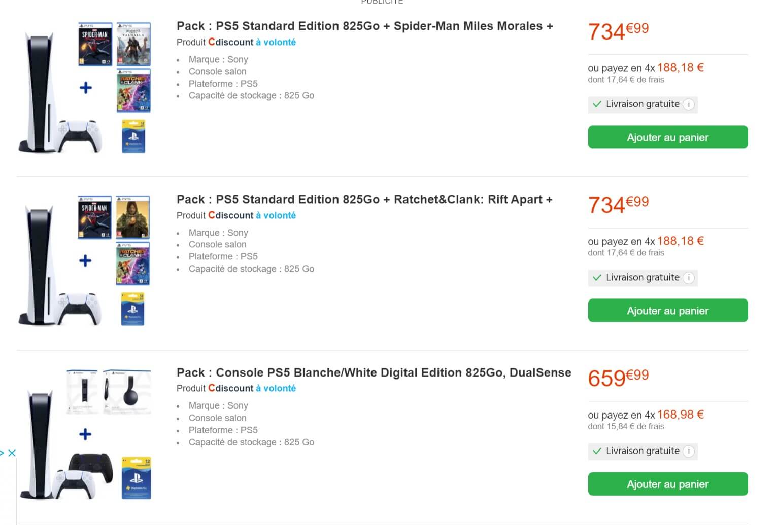
Task: View the Digital Edition pack product image
Action: 85,434
